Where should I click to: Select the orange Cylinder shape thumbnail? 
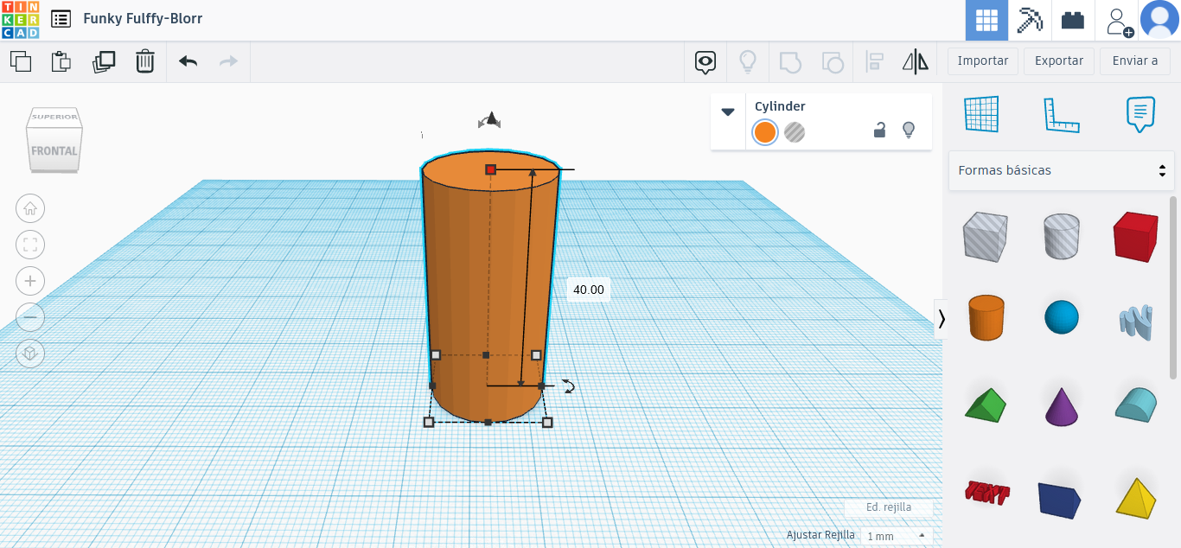(985, 317)
